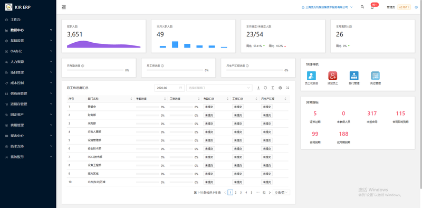The height and width of the screenshot is (208, 422).
Task: Click info icon beside 月工资进度
Action: 162,66
